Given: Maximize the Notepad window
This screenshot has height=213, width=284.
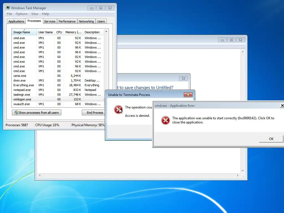Looking at the screenshot, I should tap(231, 40).
